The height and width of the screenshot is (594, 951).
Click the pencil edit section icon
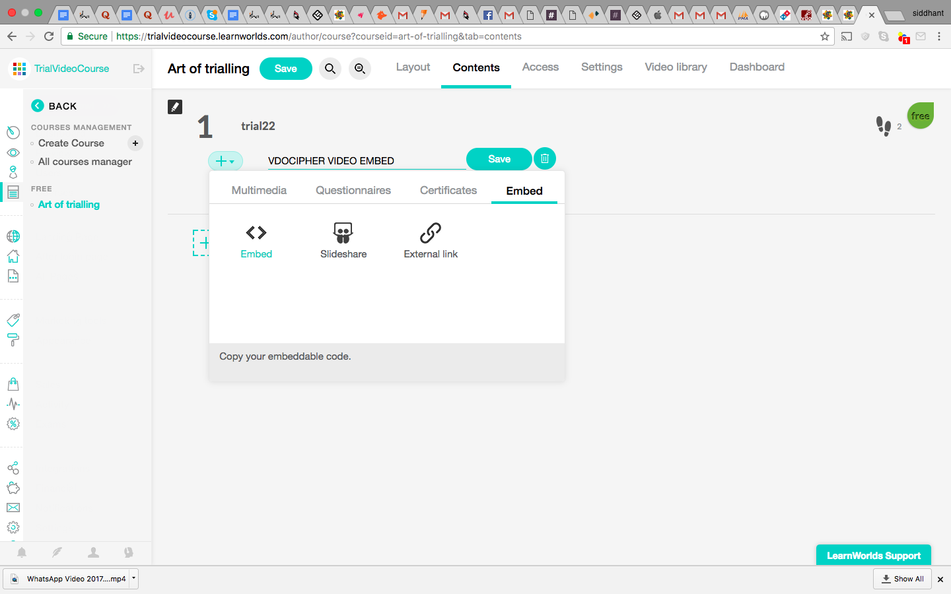(x=175, y=107)
